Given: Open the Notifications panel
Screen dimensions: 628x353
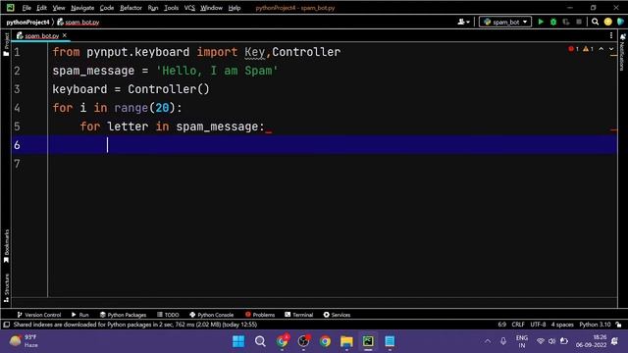Looking at the screenshot, I should coord(622,52).
